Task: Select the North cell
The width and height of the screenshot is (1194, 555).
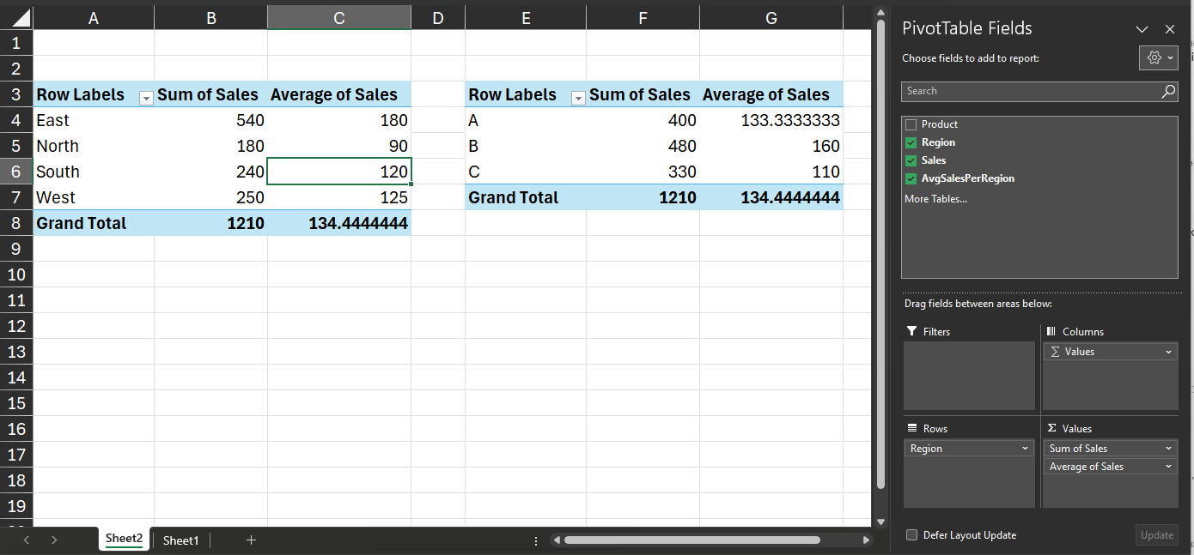Action: (94, 146)
